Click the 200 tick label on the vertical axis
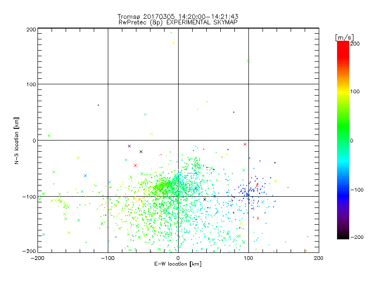 pos(30,29)
